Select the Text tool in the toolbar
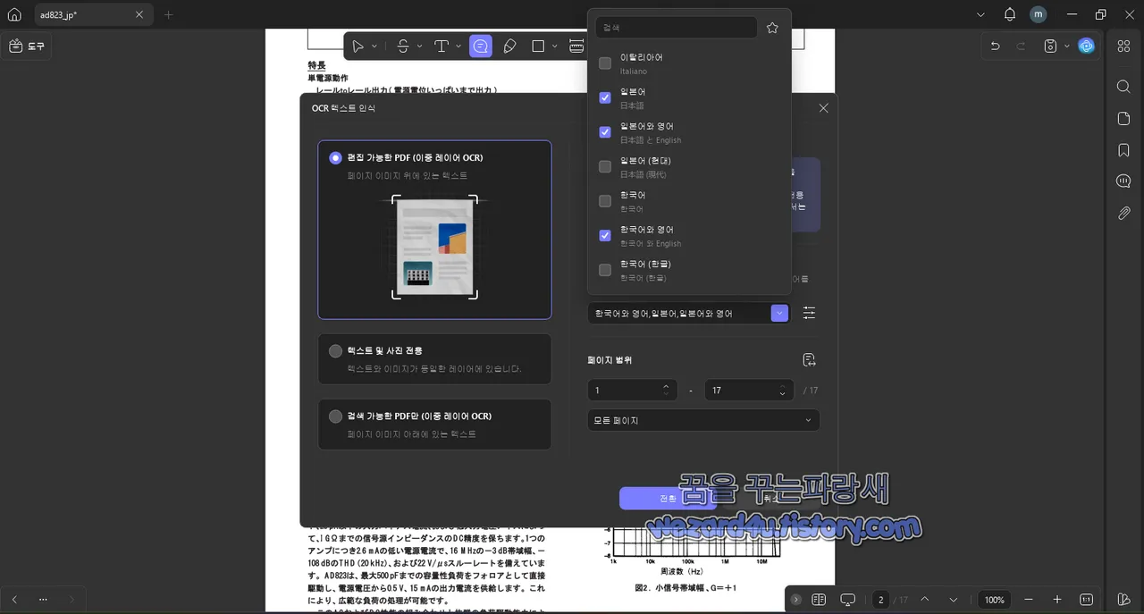The width and height of the screenshot is (1144, 614). 442,46
